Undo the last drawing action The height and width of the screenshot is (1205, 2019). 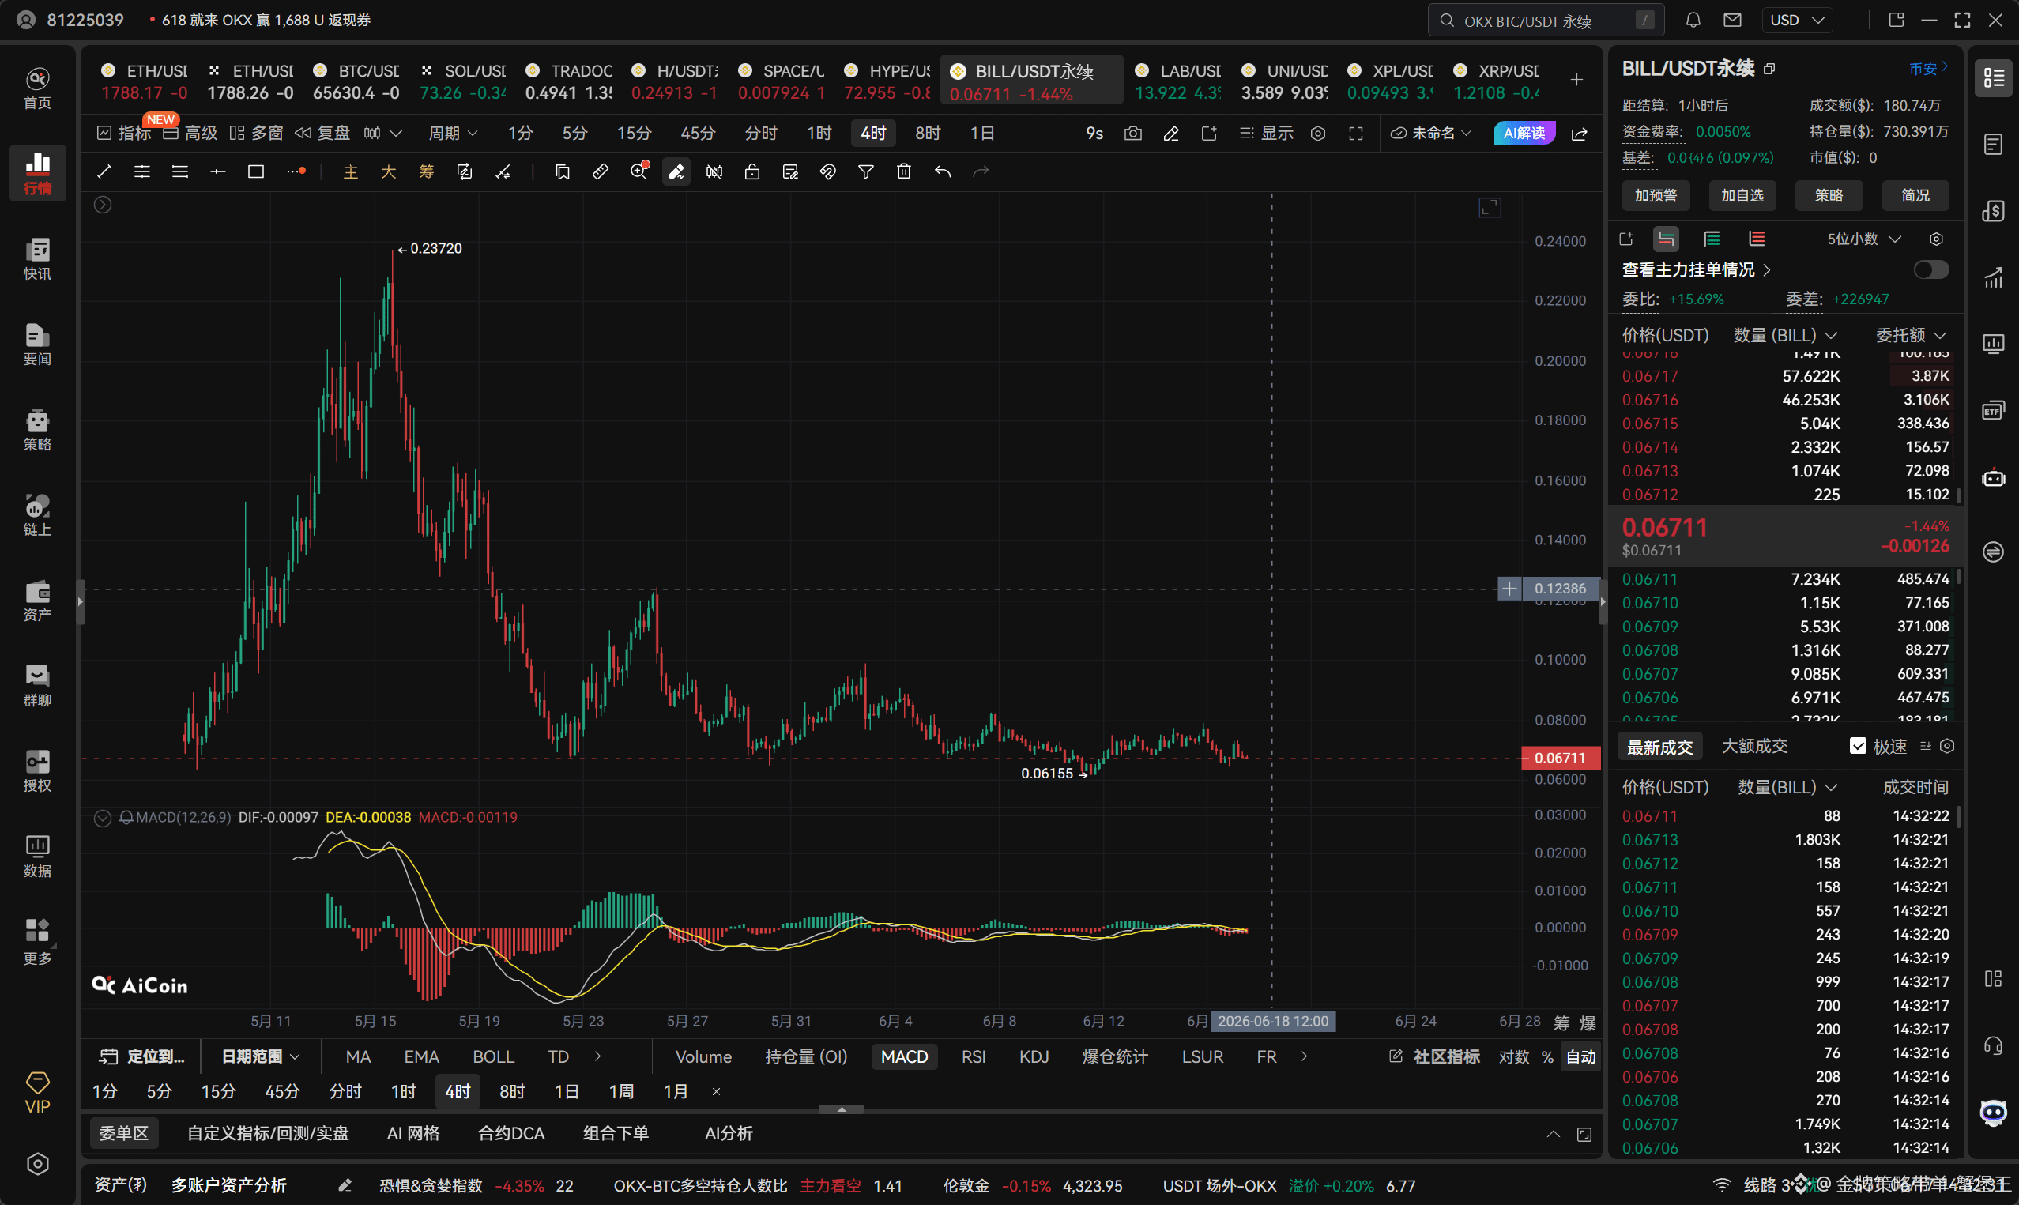pos(943,171)
